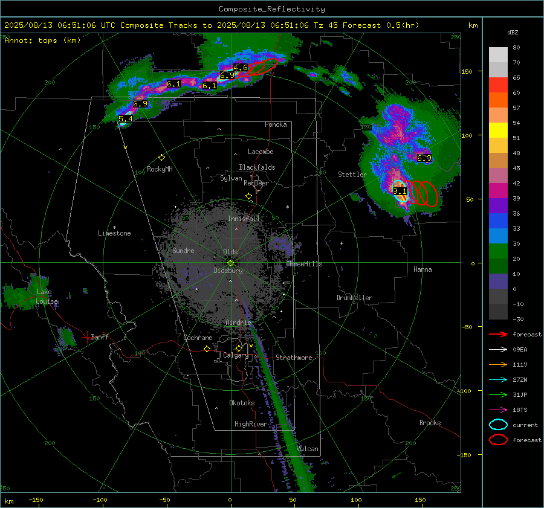Click the yellow diamond radar center marker
544x508 pixels.
pos(230,263)
